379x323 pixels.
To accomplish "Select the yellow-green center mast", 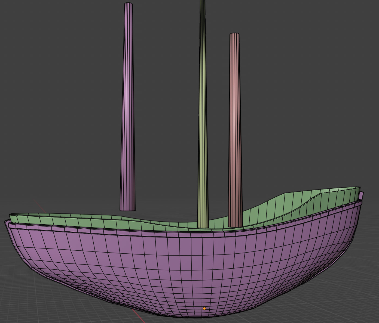I will 202,109.
